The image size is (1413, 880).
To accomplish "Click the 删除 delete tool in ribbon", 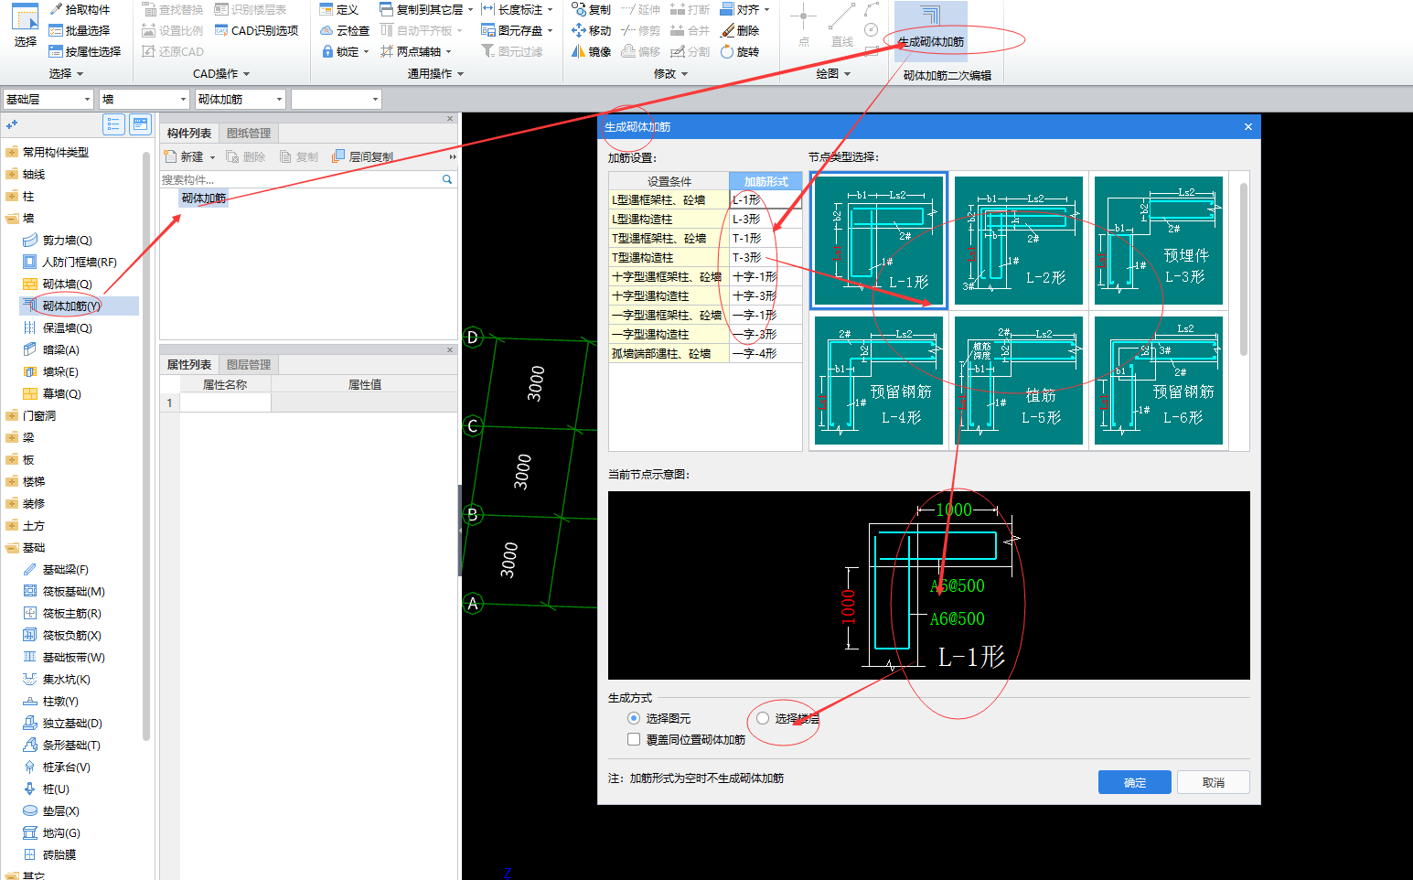I will pos(740,30).
